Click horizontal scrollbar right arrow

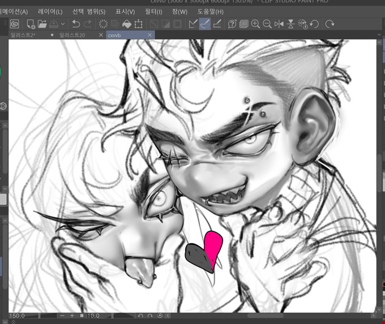tap(374, 316)
